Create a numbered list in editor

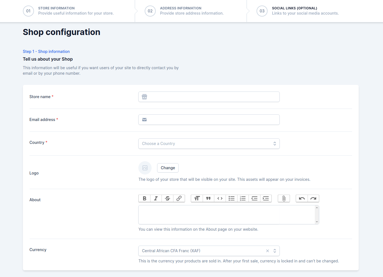click(x=243, y=198)
